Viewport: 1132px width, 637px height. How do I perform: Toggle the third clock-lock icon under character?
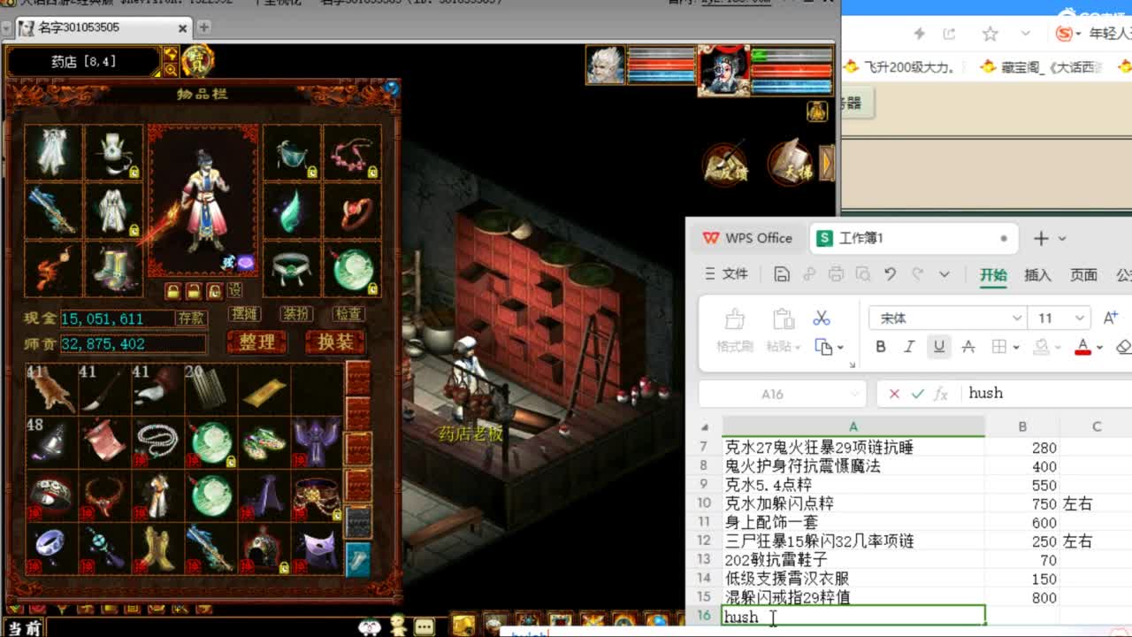(214, 291)
